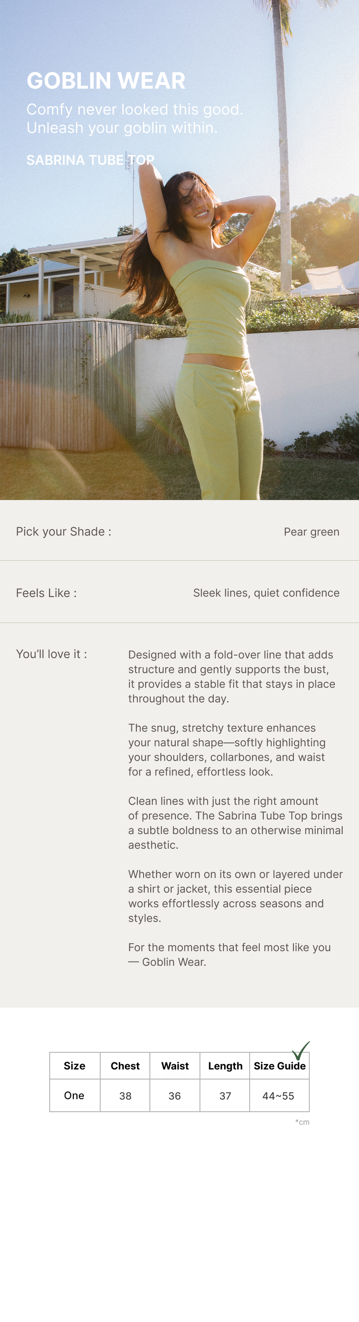Click the Feels Like label
The height and width of the screenshot is (1322, 359).
[46, 593]
